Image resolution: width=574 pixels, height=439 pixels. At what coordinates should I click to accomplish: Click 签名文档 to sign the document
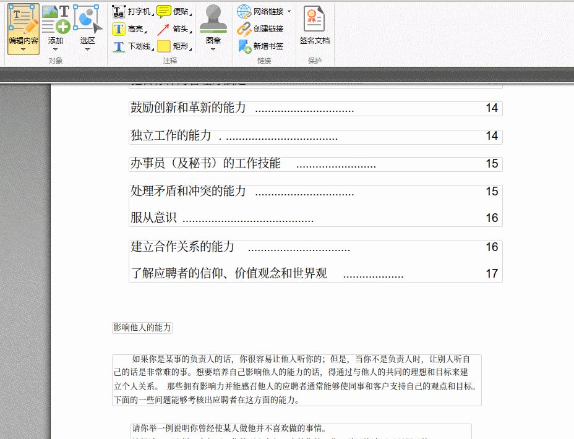(x=314, y=25)
